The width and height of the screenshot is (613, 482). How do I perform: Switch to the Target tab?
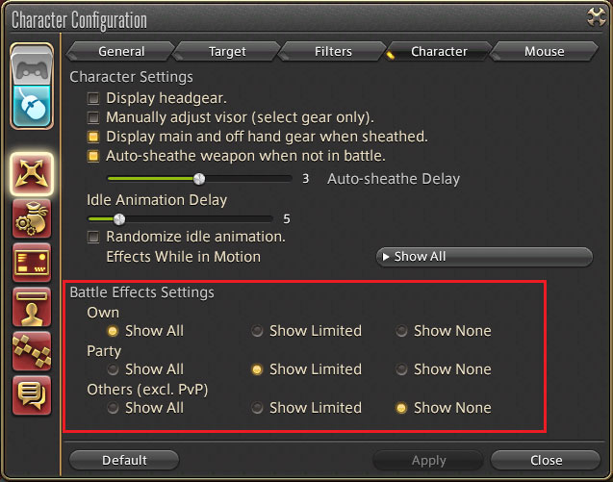(227, 51)
